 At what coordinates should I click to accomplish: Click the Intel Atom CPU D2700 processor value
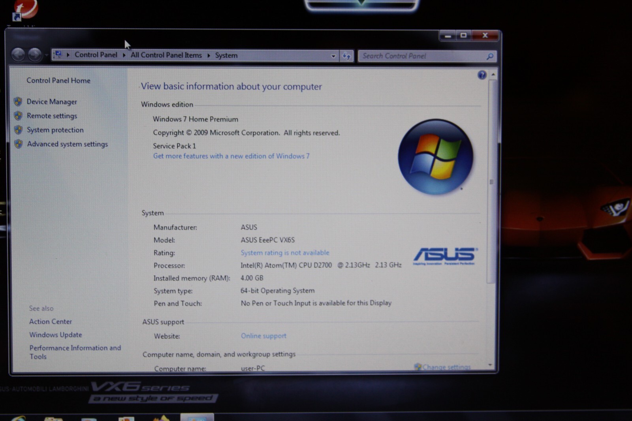pyautogui.click(x=321, y=265)
